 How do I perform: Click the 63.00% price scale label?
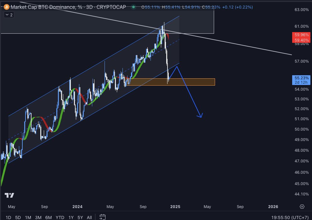(302, 10)
